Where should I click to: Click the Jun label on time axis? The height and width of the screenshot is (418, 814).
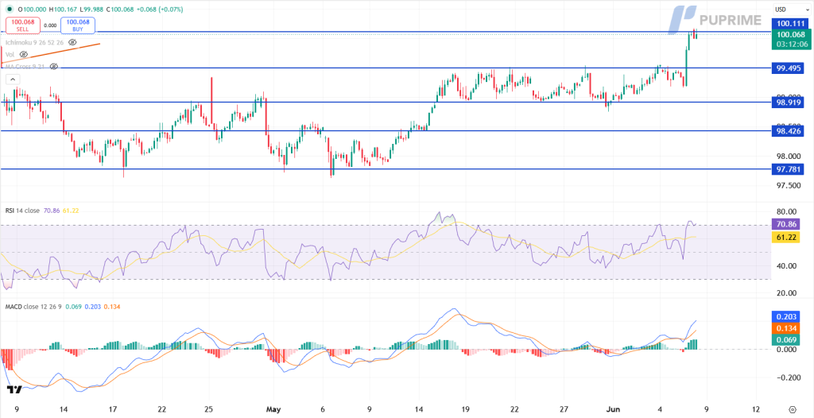click(613, 408)
